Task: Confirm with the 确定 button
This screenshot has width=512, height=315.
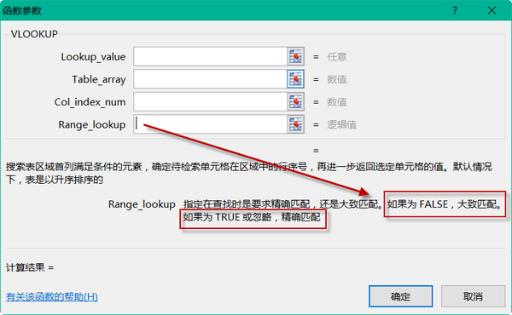Action: click(401, 296)
